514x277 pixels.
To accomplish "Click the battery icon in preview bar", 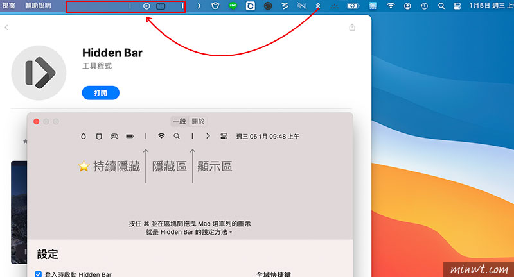I will [x=130, y=136].
